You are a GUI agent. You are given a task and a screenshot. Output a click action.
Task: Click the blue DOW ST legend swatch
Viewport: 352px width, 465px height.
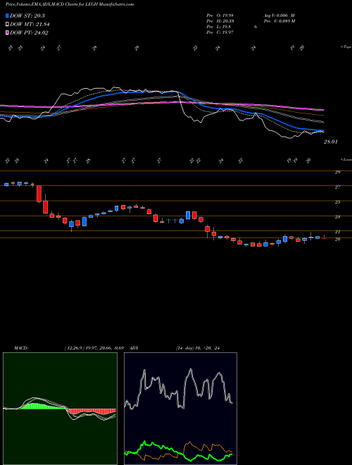7,15
